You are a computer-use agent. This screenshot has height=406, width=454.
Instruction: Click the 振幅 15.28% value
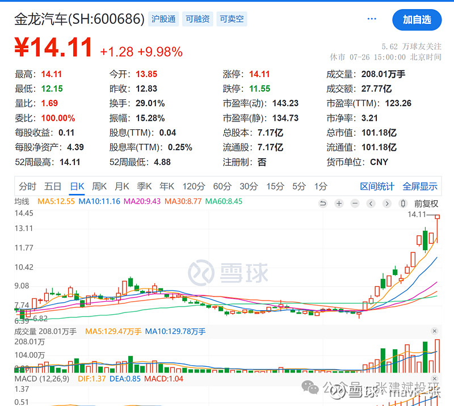(150, 118)
